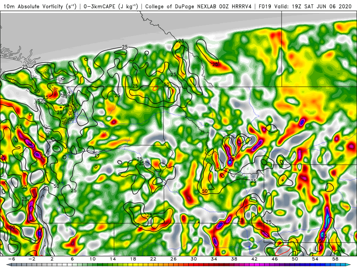The width and height of the screenshot is (357, 267).
Task: Click the '54' colorbar tick label
Action: pyautogui.click(x=315, y=259)
